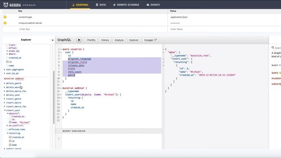Expand the insert_genre mutation

tap(4, 99)
